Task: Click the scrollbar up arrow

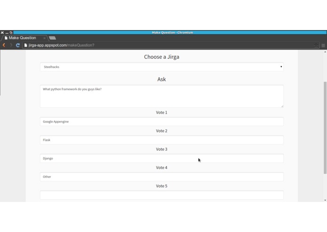Action: 325,52
